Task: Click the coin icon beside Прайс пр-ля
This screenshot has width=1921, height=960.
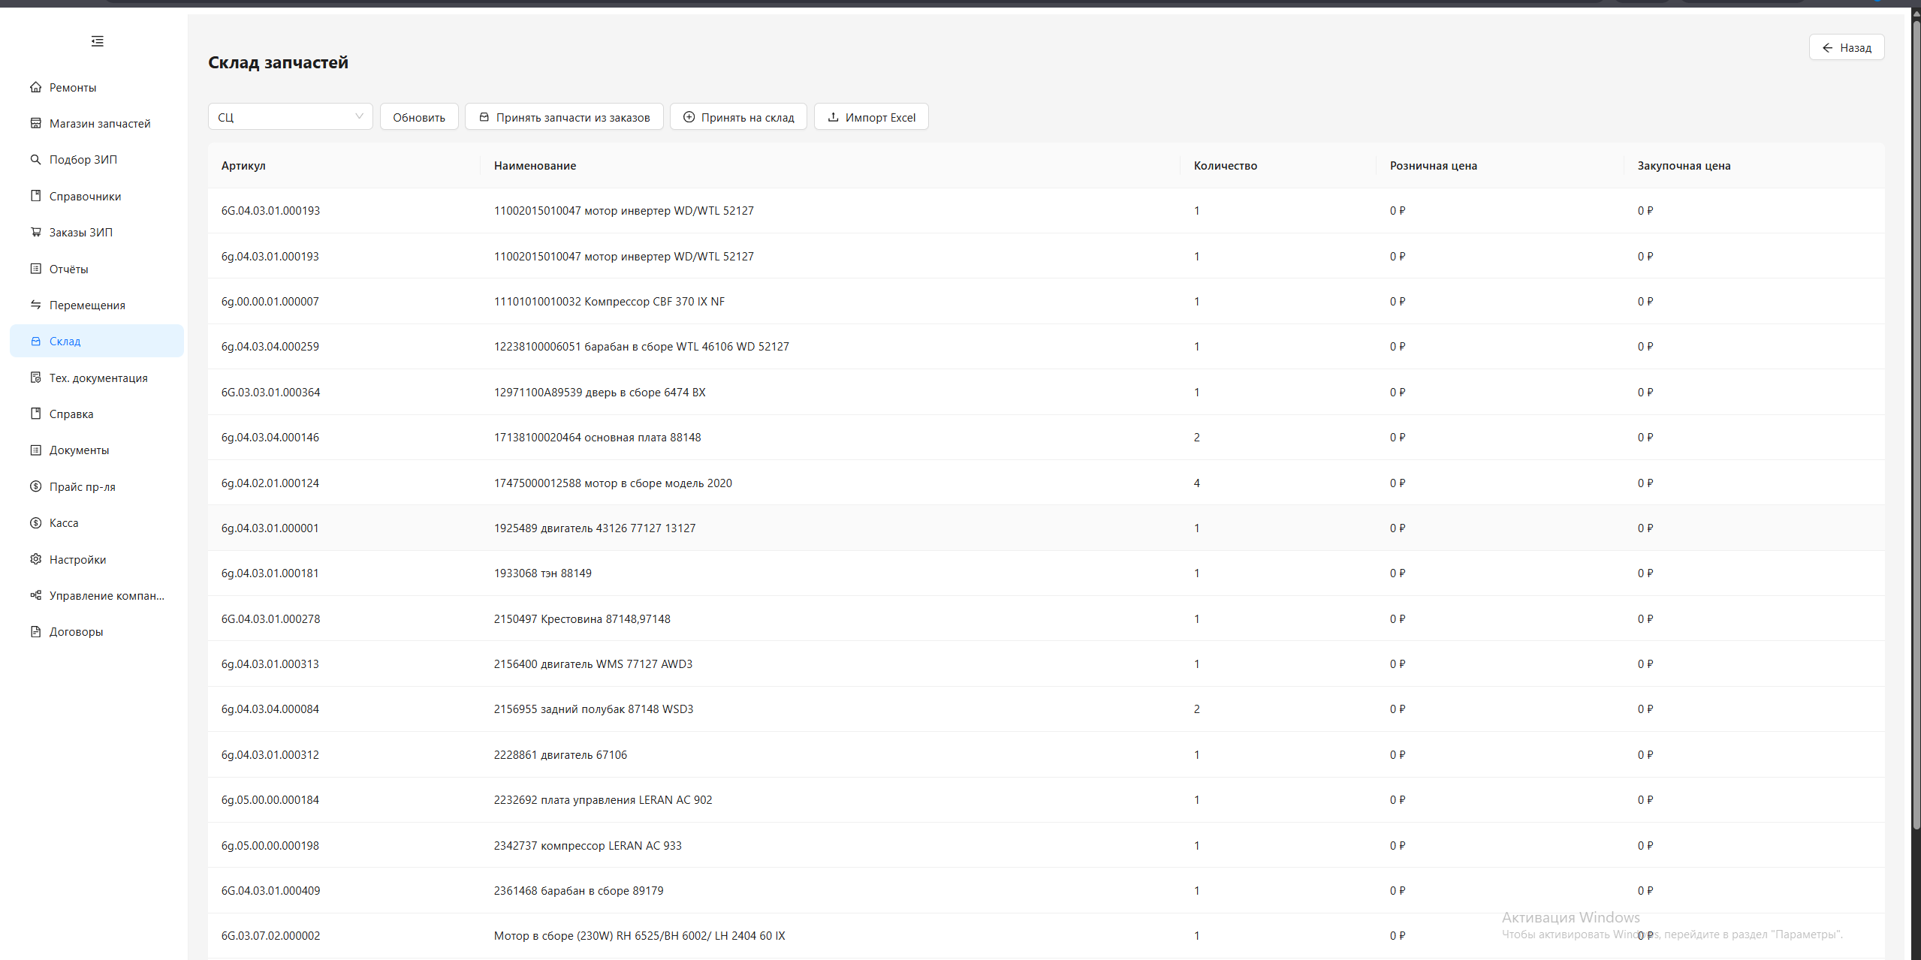Action: (35, 486)
